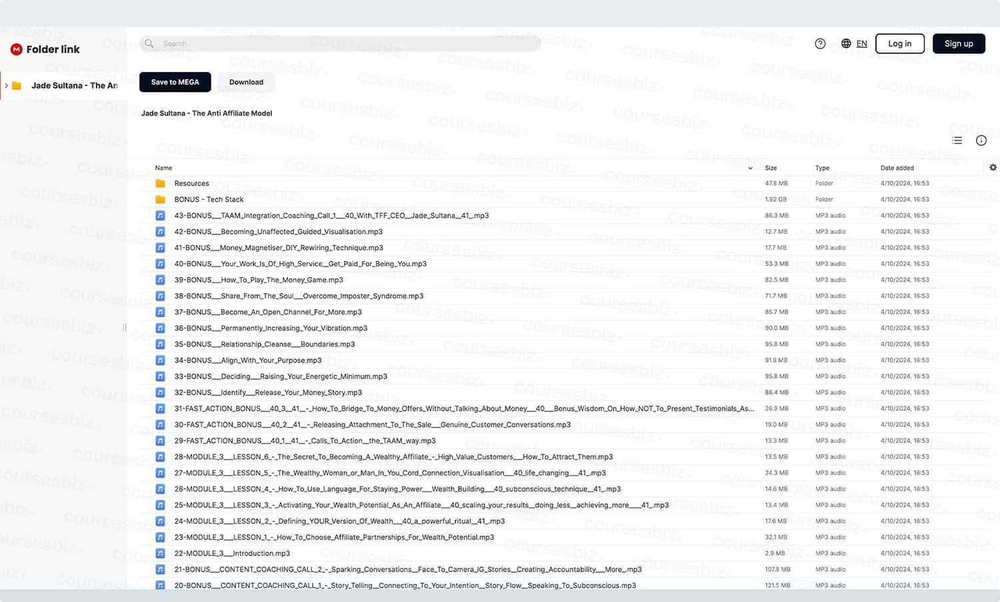This screenshot has height=602, width=1000.
Task: Click the 47.8 MB size cell
Action: [776, 183]
